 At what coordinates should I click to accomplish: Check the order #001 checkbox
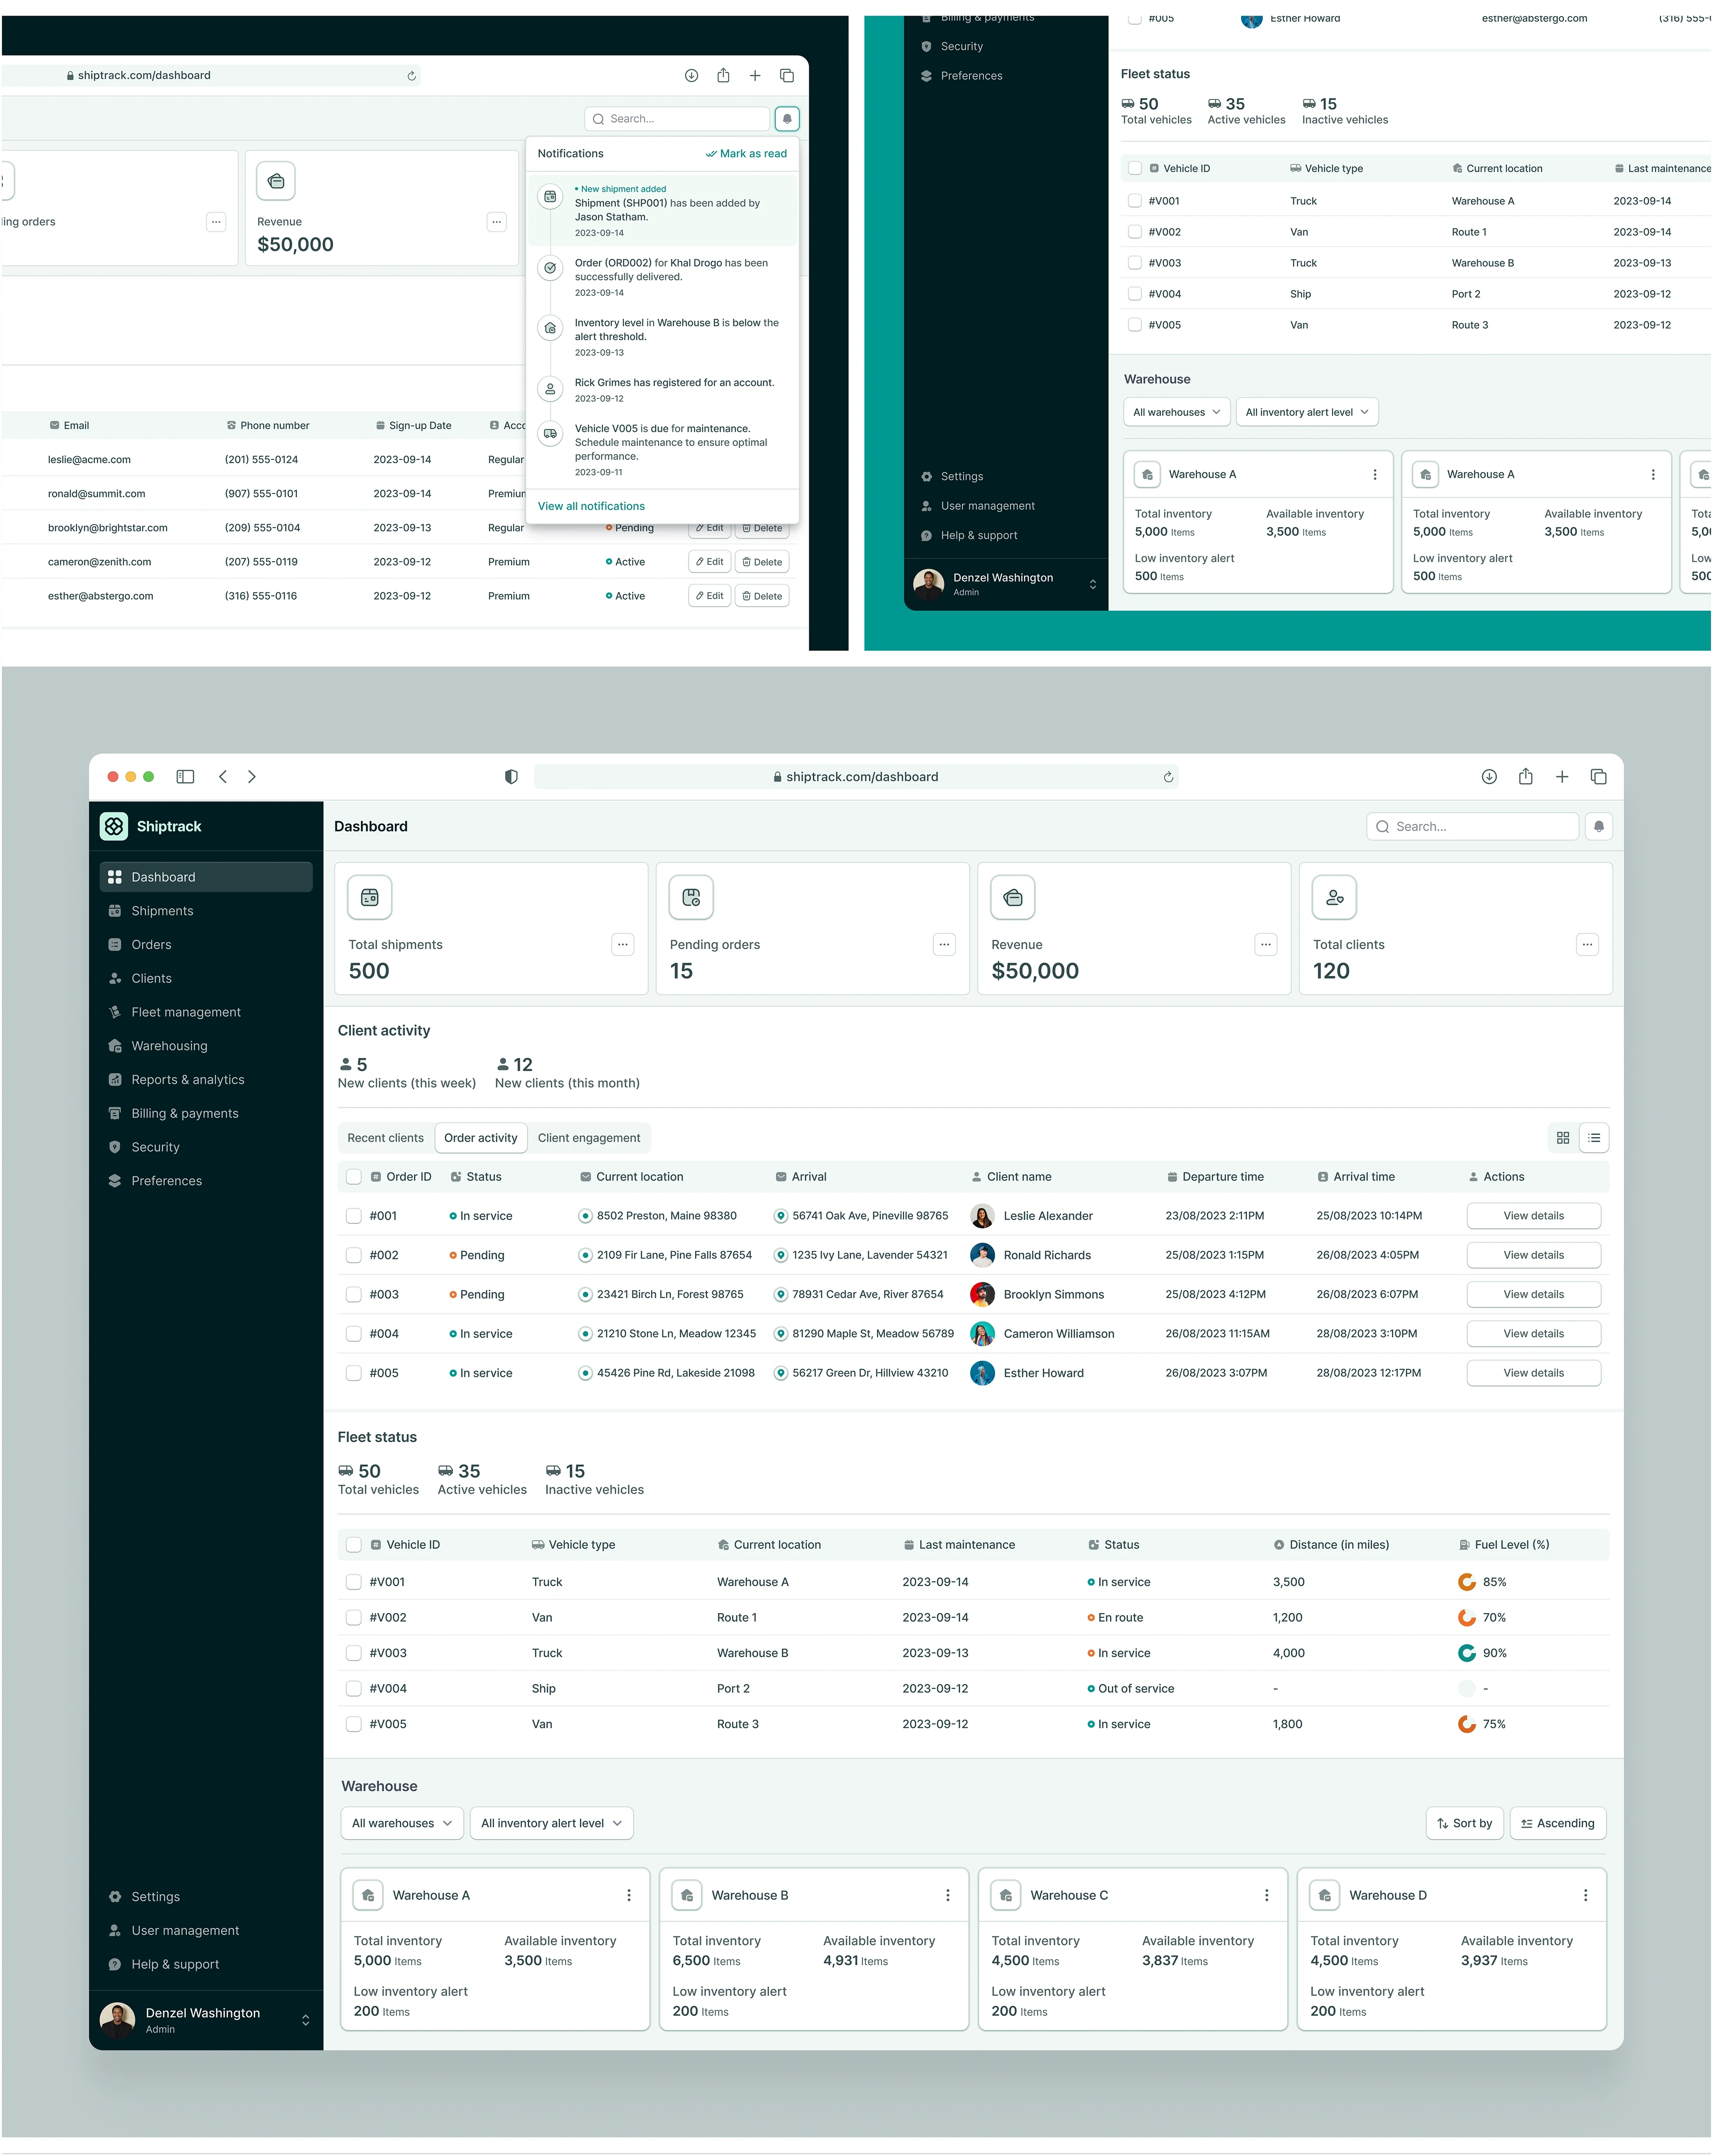353,1216
